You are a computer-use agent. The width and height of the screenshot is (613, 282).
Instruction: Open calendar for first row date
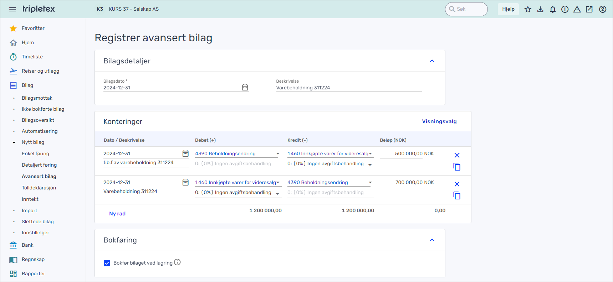[185, 153]
